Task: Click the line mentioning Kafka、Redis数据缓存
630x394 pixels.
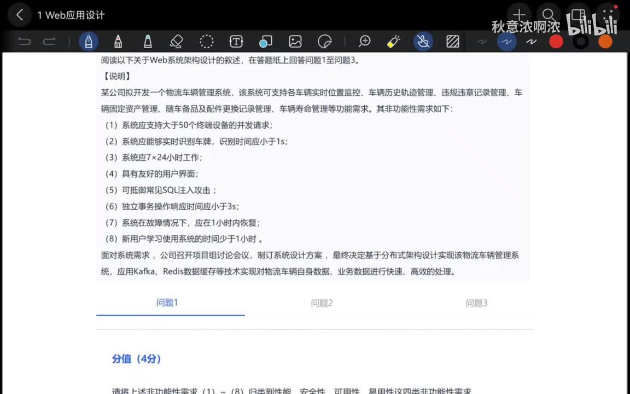Action: click(x=278, y=271)
